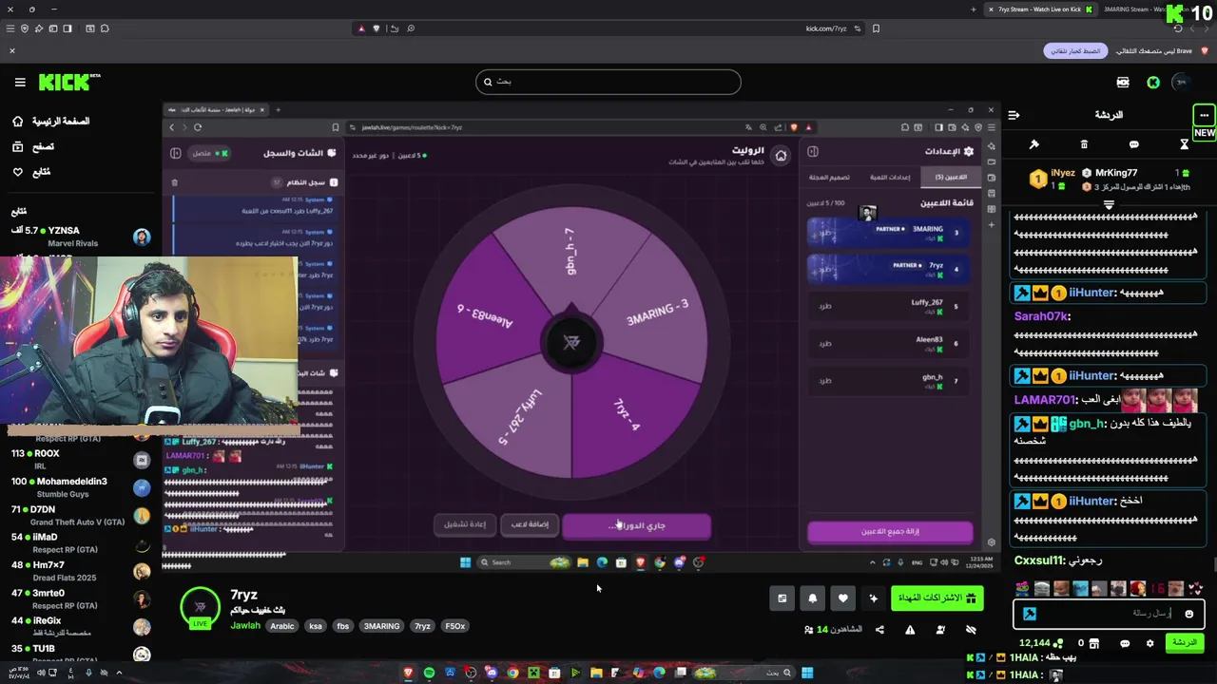The height and width of the screenshot is (684, 1217).
Task: Click the Kick logo
Action: click(x=68, y=83)
